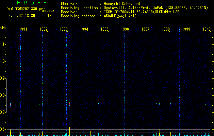
Task: Click the Receiver label
Action: pos(69,12)
